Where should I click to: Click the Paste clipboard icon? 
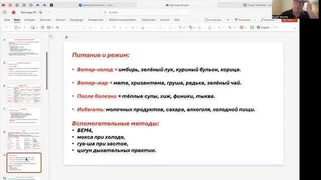(16, 27)
